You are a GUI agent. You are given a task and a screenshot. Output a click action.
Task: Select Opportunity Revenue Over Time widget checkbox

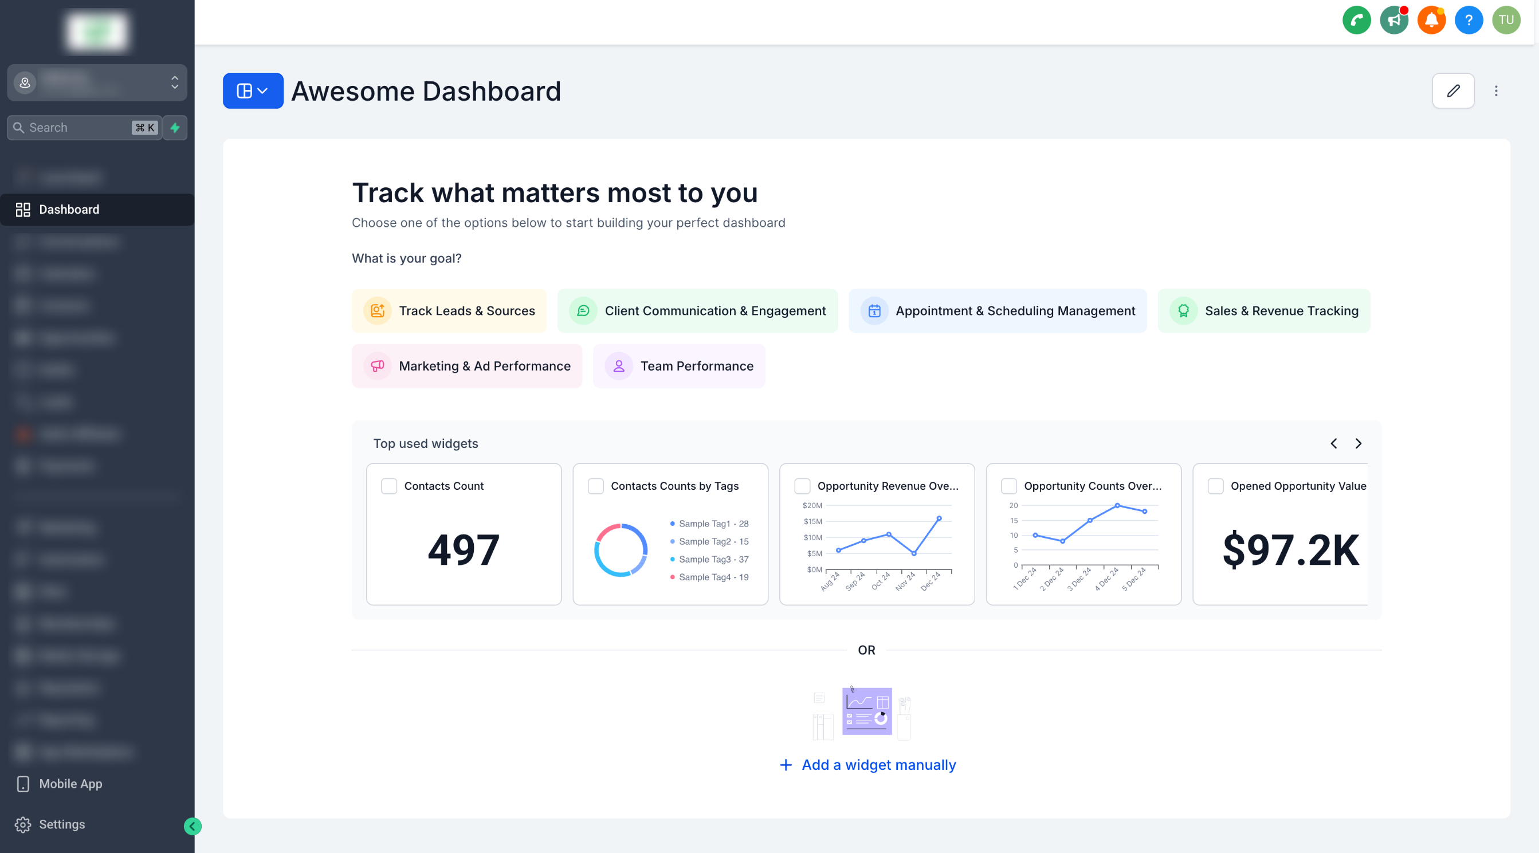(x=802, y=486)
